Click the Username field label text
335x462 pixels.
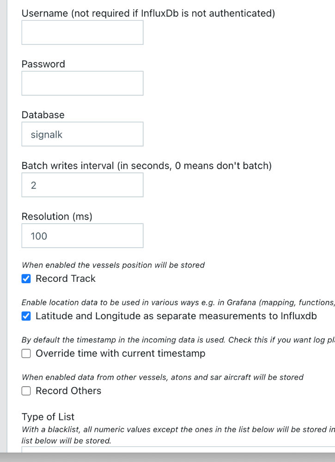[x=148, y=13]
